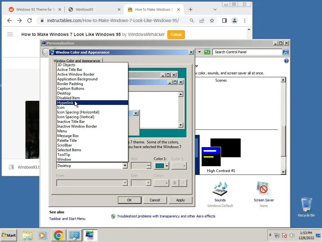Select ToolTip in the item list

coord(92,155)
